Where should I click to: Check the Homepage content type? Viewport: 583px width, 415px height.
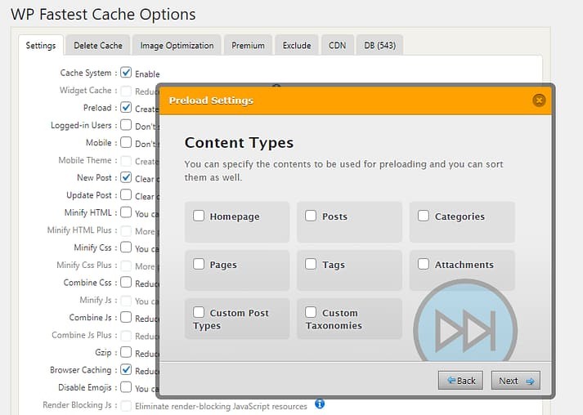[x=199, y=216]
